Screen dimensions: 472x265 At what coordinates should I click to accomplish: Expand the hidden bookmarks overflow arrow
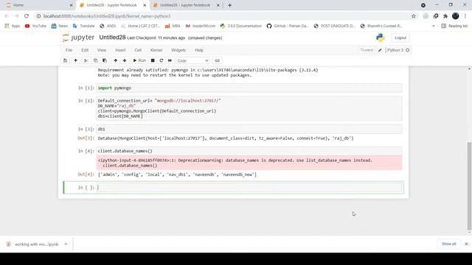click(x=434, y=26)
